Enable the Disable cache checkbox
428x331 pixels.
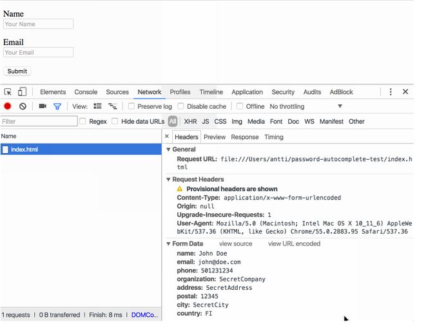(x=180, y=106)
